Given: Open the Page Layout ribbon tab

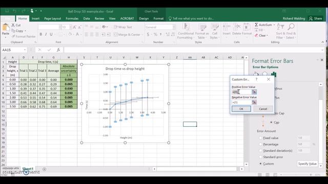Looking at the screenshot, I should [x=52, y=18].
